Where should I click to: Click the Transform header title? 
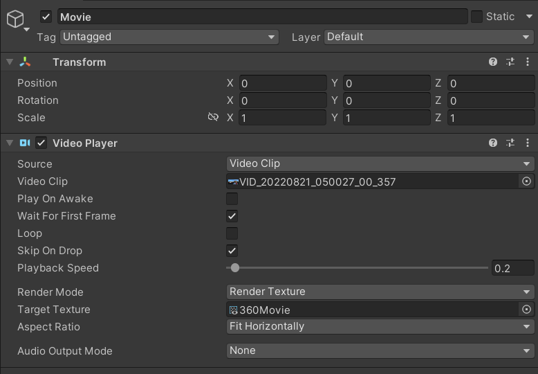point(80,62)
